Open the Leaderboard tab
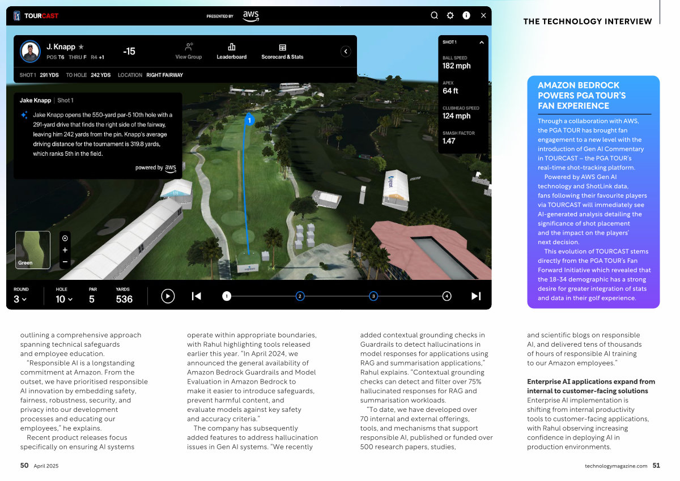Screen dimensions: 680x481 click(231, 51)
